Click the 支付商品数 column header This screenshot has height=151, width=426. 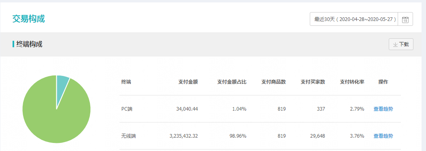[x=274, y=82]
